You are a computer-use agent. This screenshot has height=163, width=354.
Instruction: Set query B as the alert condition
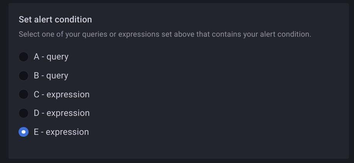[24, 76]
